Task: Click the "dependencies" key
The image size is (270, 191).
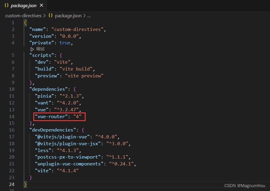Action: coord(49,89)
